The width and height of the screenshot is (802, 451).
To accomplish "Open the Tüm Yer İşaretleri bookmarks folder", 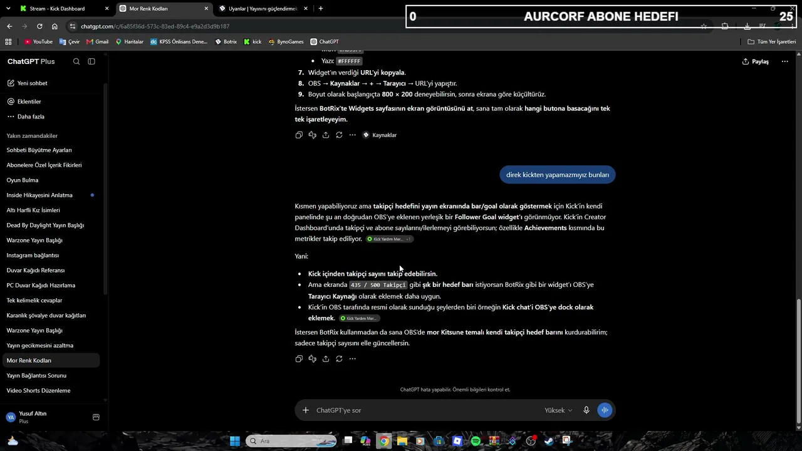I will coord(772,42).
